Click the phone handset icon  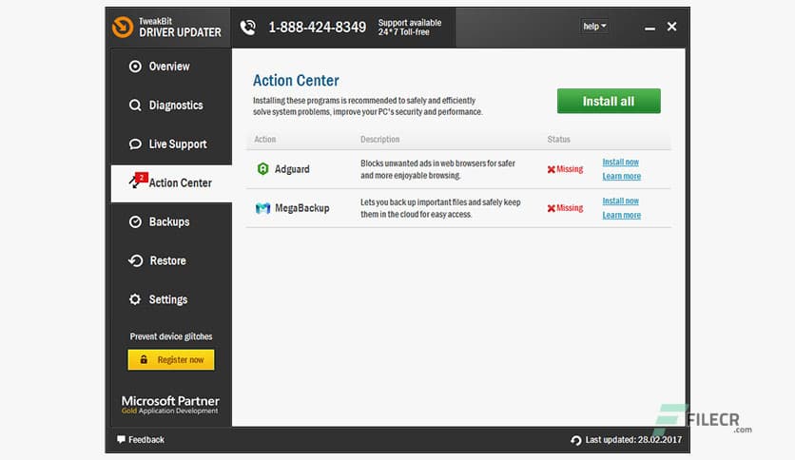248,27
